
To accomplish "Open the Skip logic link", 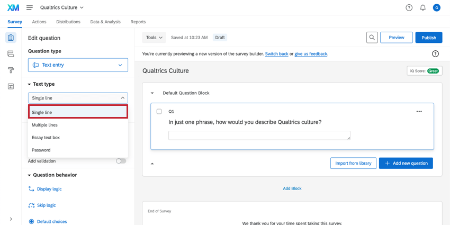I will coord(47,205).
